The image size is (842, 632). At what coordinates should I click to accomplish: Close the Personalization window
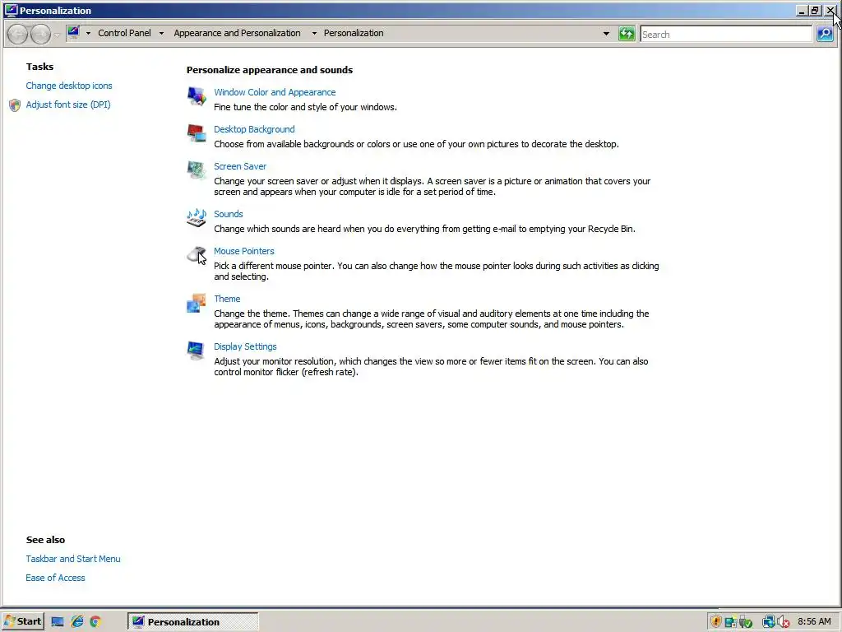pyautogui.click(x=830, y=11)
